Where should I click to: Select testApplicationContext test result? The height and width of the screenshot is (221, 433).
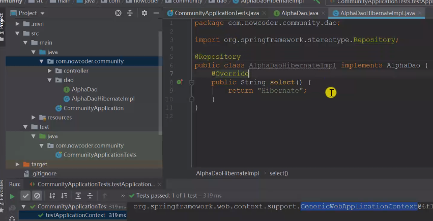pos(72,215)
